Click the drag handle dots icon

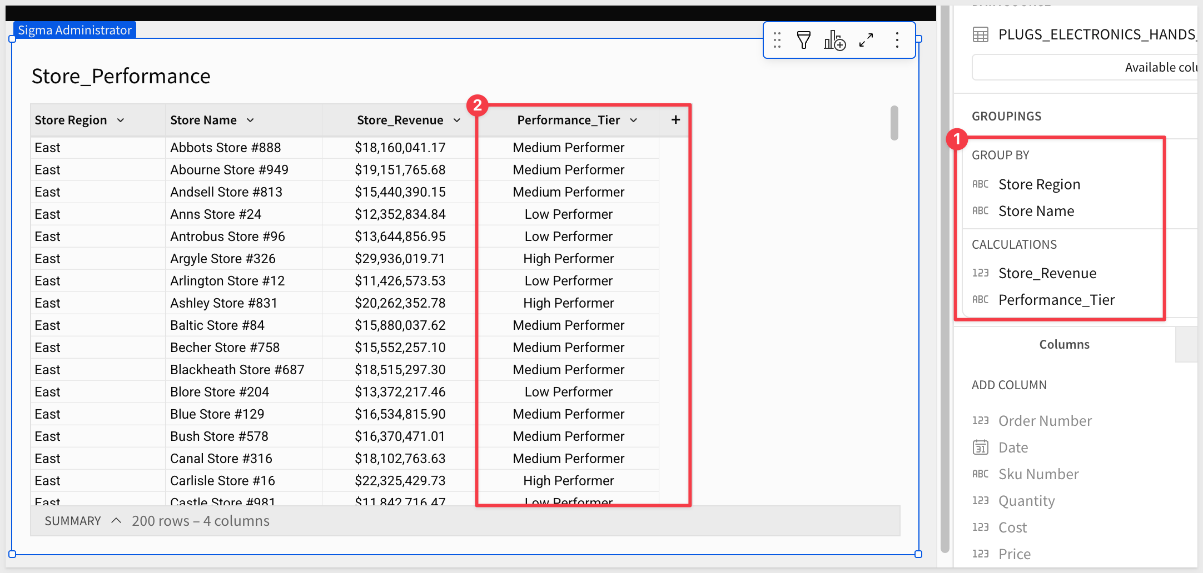[777, 40]
